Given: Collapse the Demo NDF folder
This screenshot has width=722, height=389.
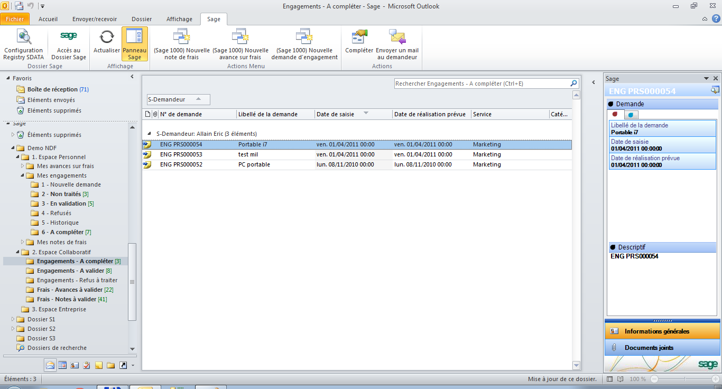Looking at the screenshot, I should [13, 148].
